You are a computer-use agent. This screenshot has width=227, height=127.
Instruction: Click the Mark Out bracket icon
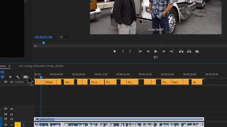click(130, 52)
